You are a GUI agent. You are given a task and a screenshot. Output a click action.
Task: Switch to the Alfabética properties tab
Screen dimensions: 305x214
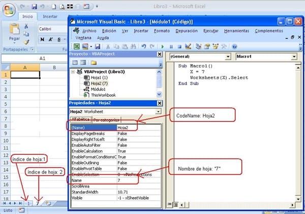[80, 119]
